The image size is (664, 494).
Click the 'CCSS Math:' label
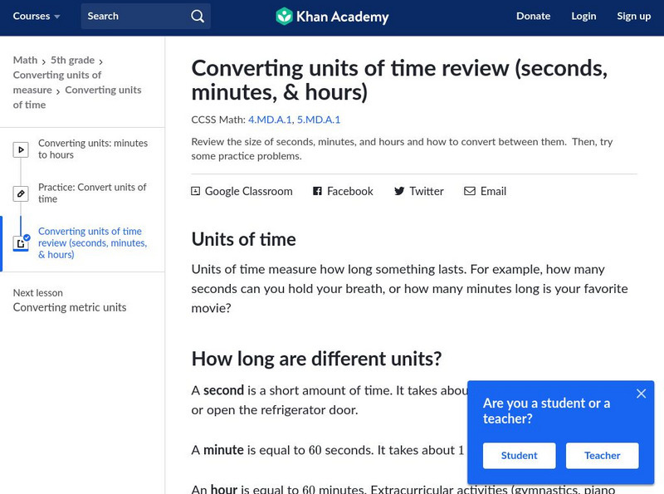click(x=218, y=120)
